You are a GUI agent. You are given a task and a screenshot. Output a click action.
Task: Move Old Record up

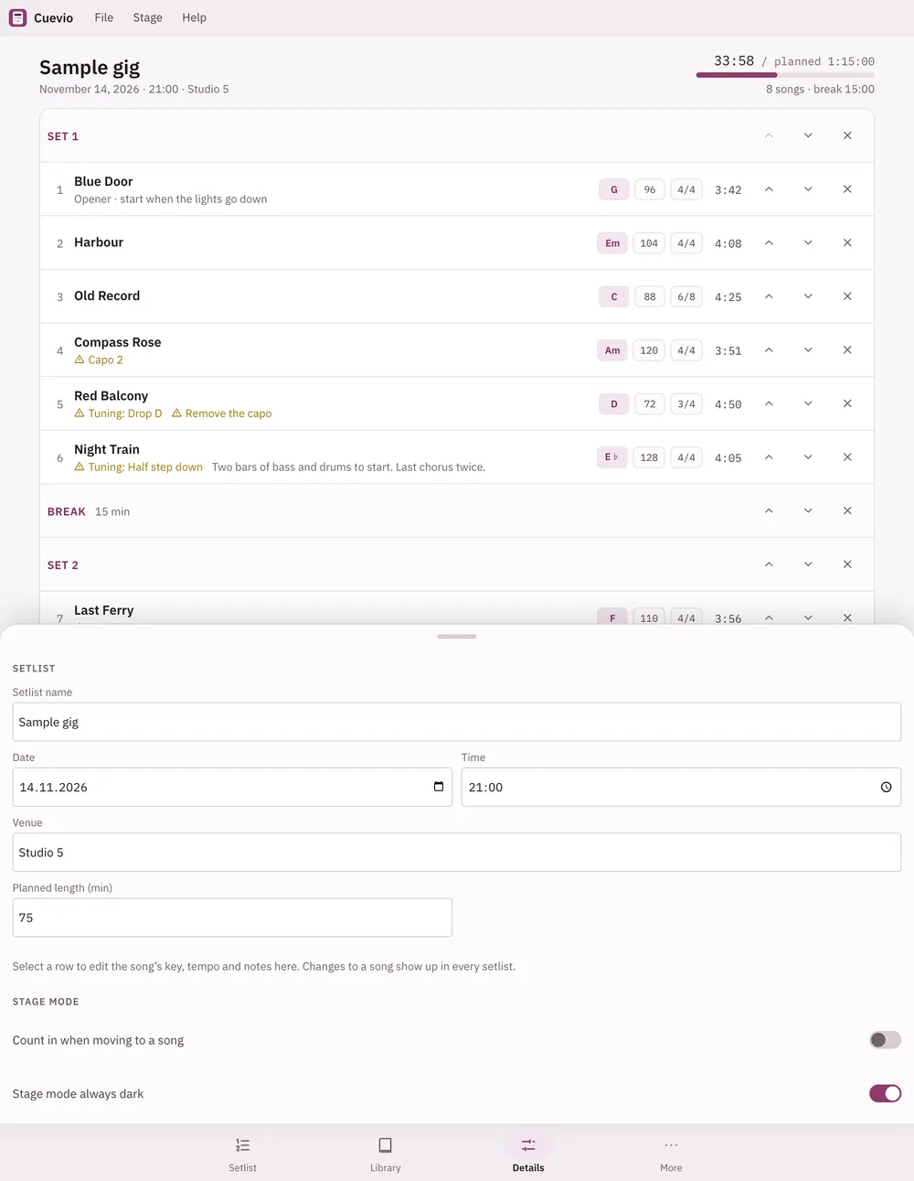click(x=769, y=296)
